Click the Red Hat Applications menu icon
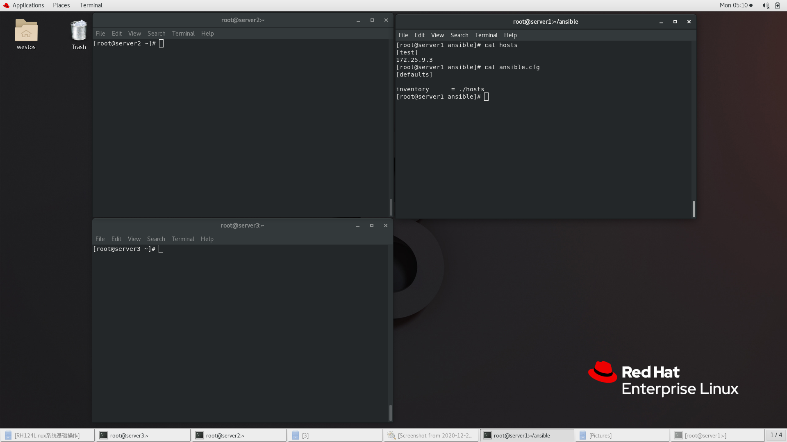This screenshot has height=442, width=787. 6,5
